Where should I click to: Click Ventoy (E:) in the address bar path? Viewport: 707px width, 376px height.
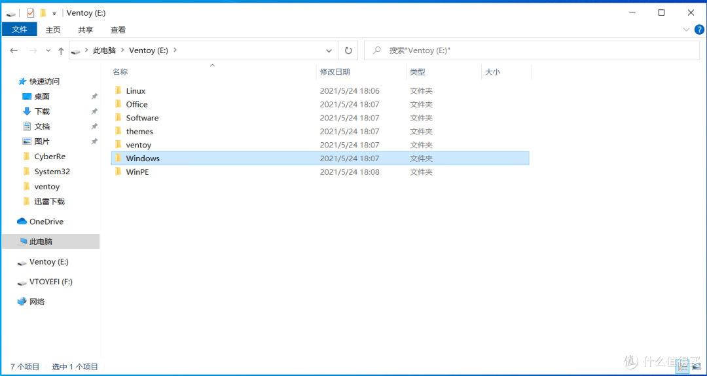point(149,50)
